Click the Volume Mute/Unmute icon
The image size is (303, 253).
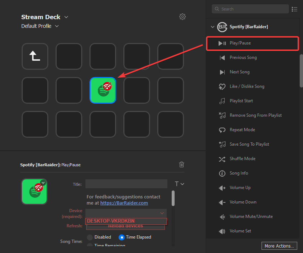point(222,217)
